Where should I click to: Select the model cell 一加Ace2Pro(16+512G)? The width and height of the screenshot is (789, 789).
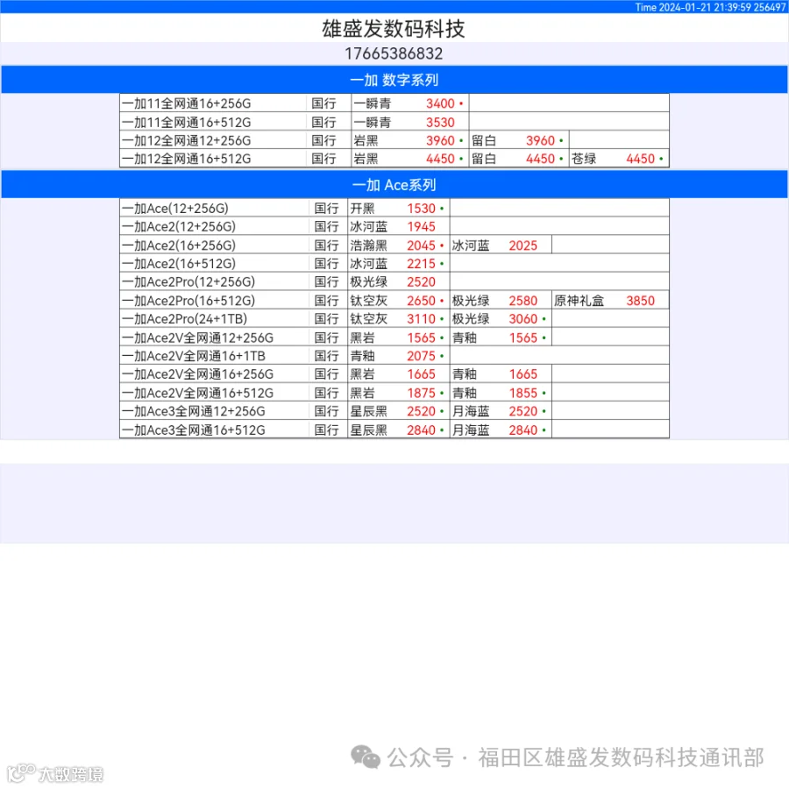pyautogui.click(x=215, y=301)
